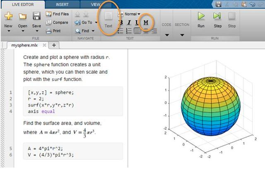Click the Find magnifier icon
Image resolution: width=265 pixels, height=170 pixels.
click(x=78, y=31)
